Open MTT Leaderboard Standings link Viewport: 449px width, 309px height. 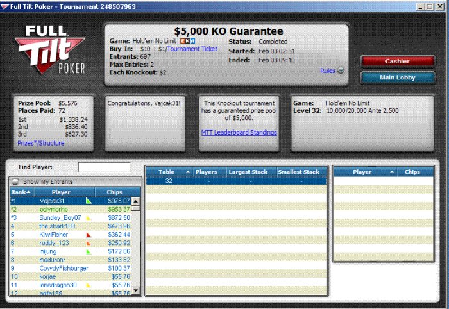[x=239, y=133]
